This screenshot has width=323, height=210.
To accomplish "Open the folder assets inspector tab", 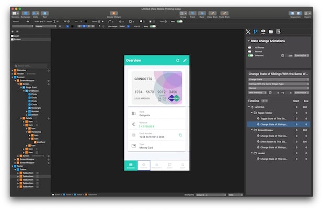I will [x=271, y=32].
